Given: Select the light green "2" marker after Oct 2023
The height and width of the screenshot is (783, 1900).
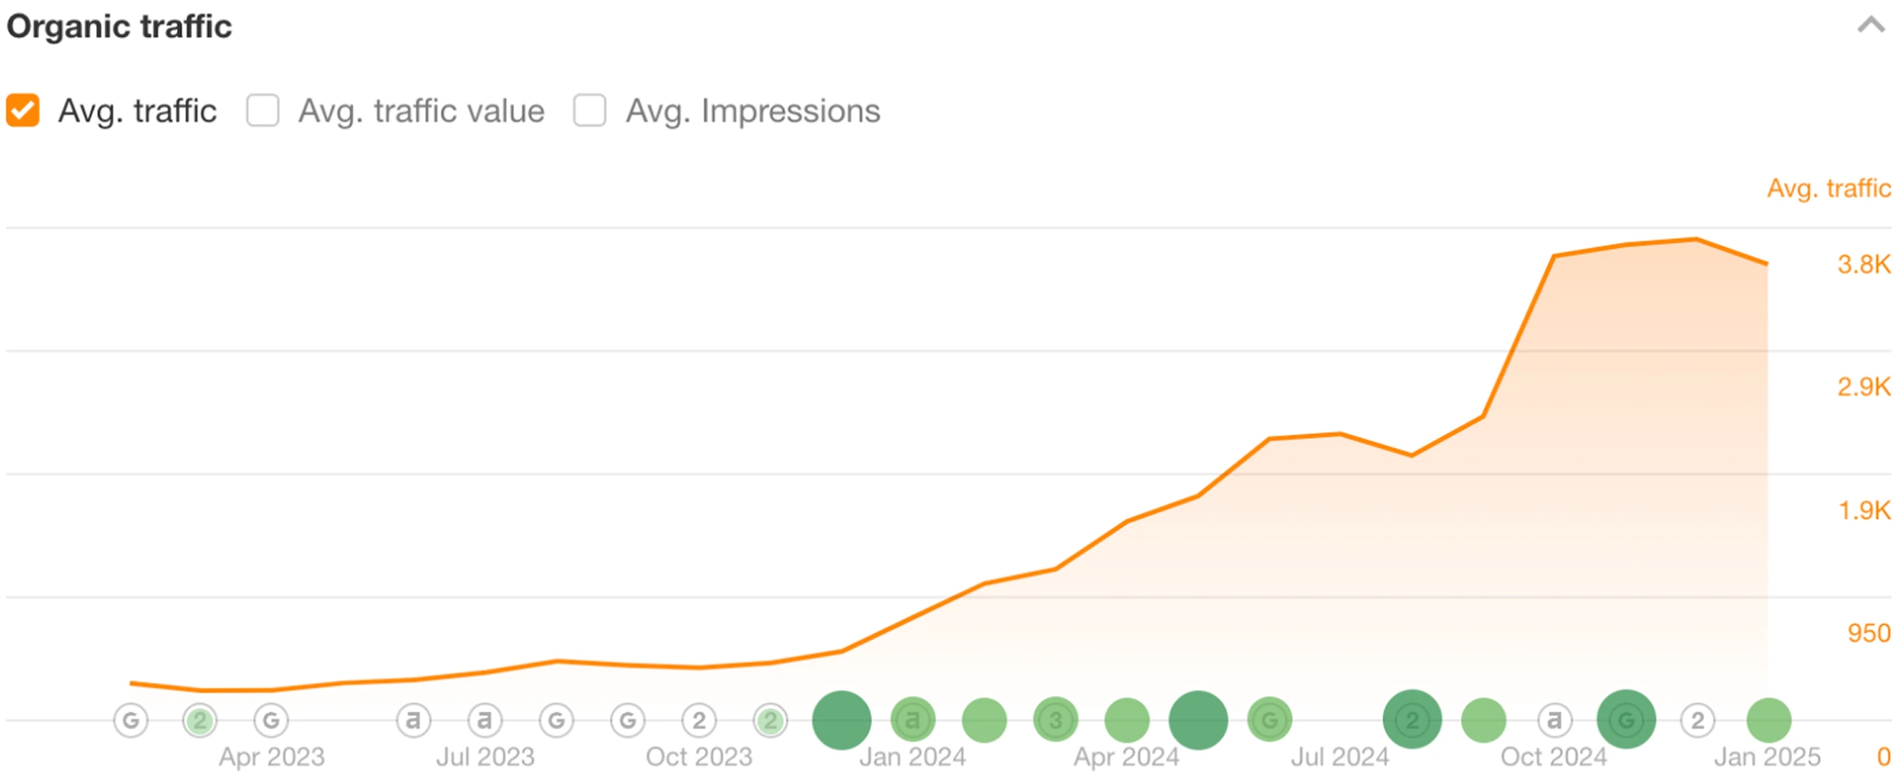Looking at the screenshot, I should (x=770, y=719).
